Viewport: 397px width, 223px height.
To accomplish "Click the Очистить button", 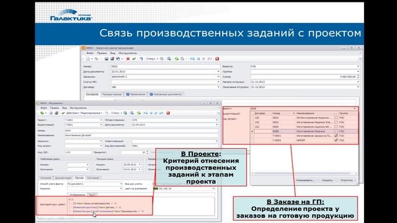I will click(347, 180).
